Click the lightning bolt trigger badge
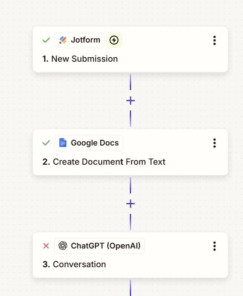 point(114,40)
